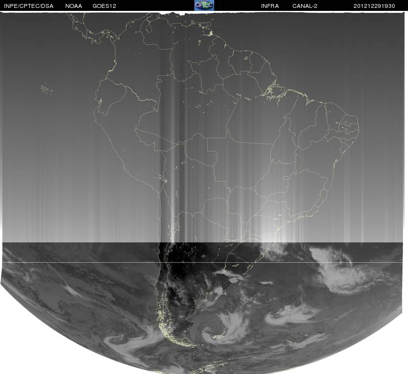Click the Lake Maracaibo outline in Venezuela
This screenshot has height=374, width=408.
coord(149,27)
